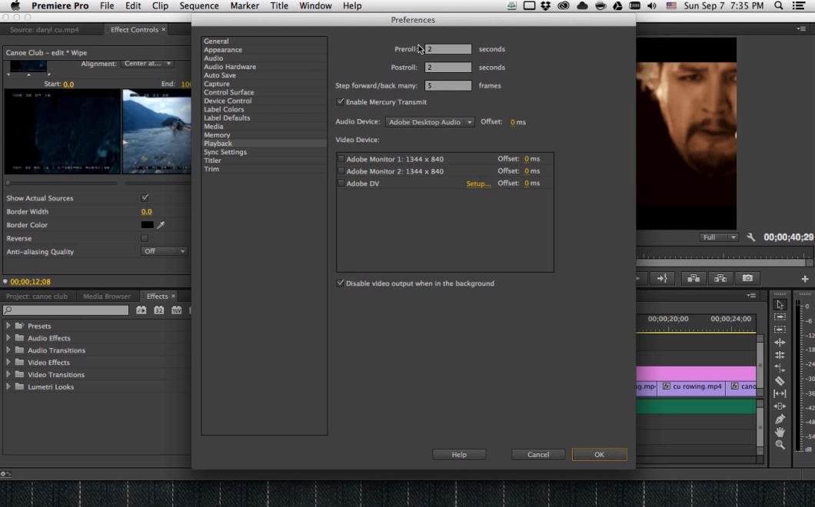This screenshot has height=507, width=815.
Task: Filter 32-bit Color effects
Action: (159, 310)
